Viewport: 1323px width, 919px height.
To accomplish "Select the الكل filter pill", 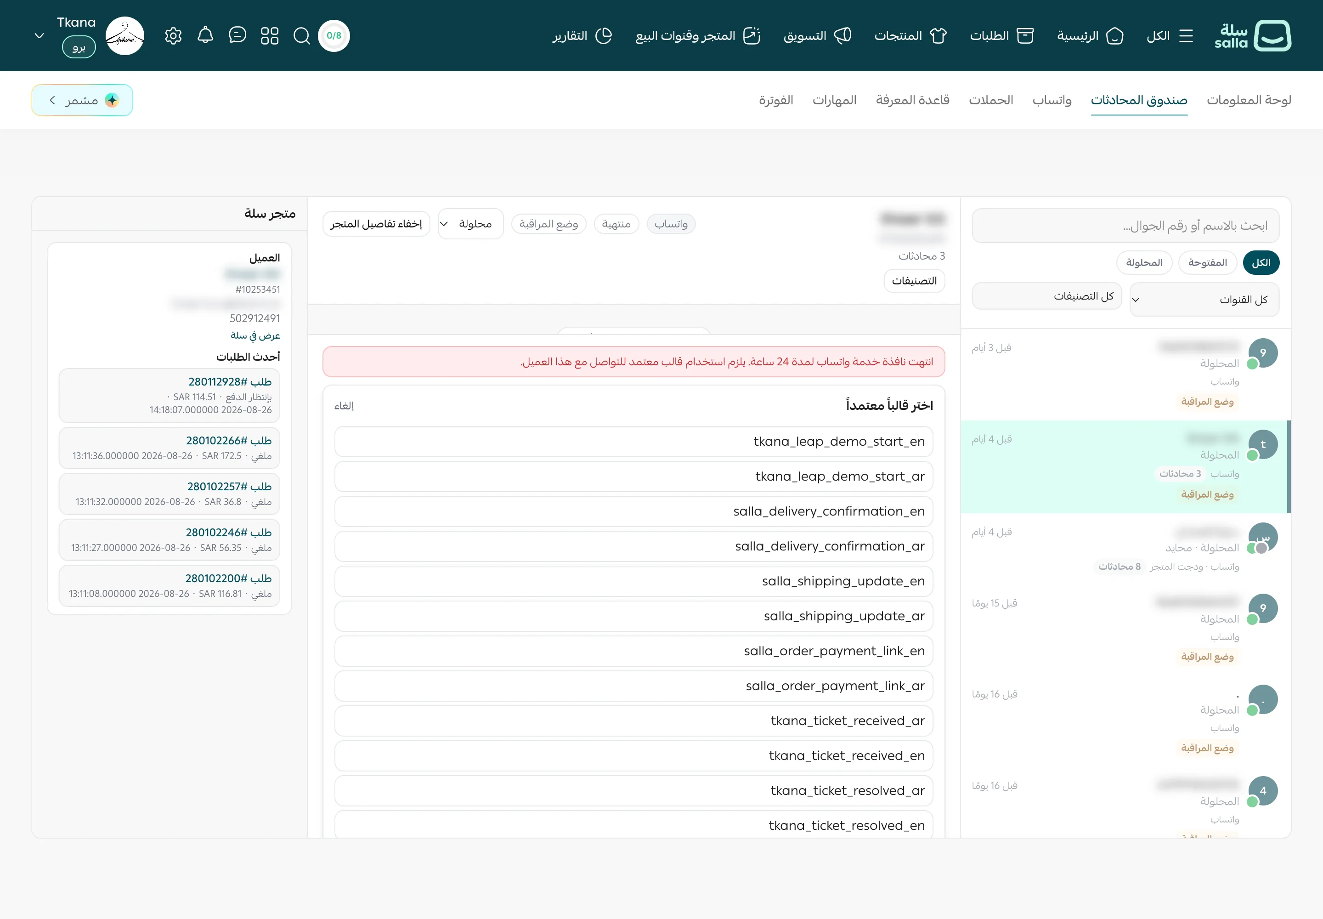I will tap(1261, 262).
